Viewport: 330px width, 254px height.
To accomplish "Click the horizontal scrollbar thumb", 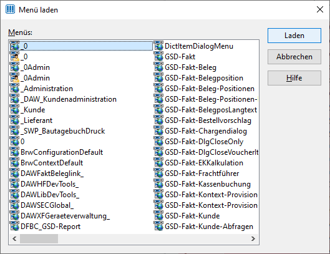I will (39, 238).
